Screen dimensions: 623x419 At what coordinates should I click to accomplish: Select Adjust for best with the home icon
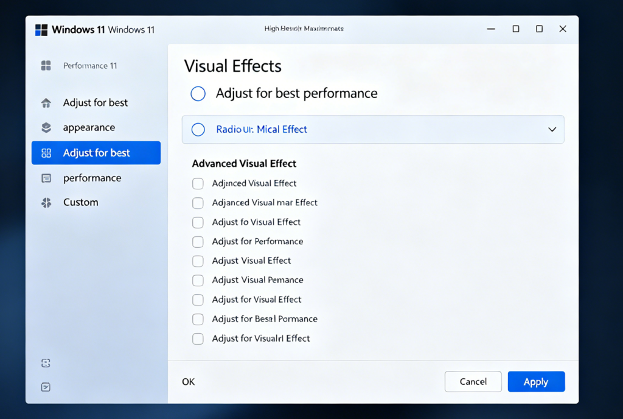(x=96, y=102)
